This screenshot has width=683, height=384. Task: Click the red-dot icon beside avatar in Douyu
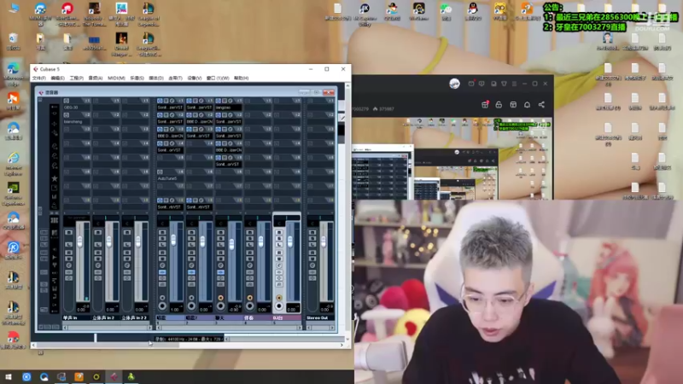(471, 84)
